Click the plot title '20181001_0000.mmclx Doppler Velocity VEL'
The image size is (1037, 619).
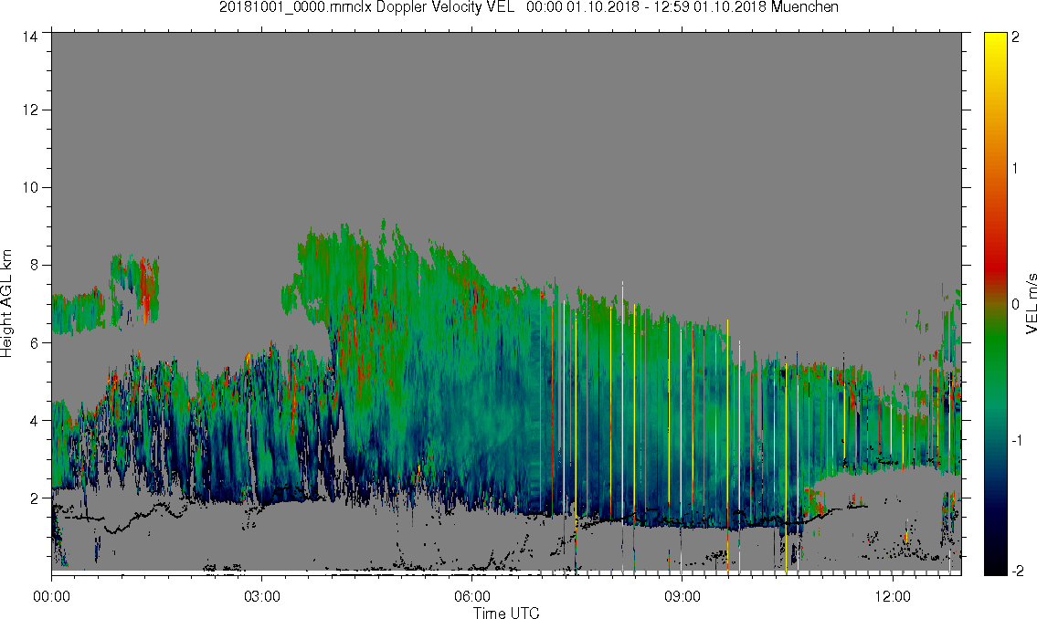367,7
